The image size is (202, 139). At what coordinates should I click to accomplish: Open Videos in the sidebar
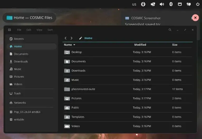32,84
